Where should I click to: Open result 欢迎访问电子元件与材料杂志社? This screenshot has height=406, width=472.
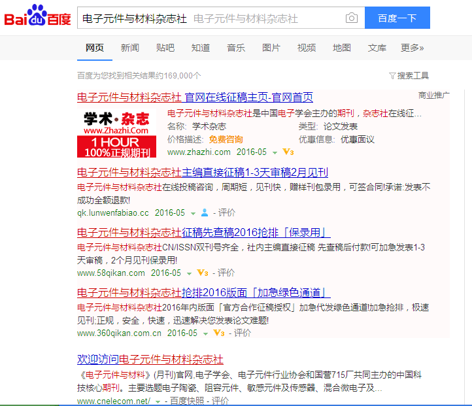point(150,360)
